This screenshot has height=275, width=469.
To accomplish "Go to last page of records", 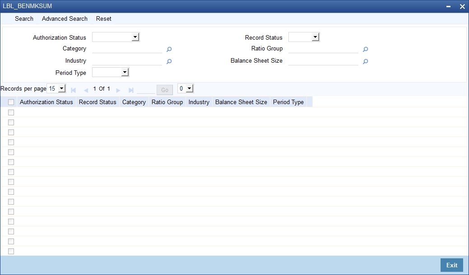I will tap(131, 90).
